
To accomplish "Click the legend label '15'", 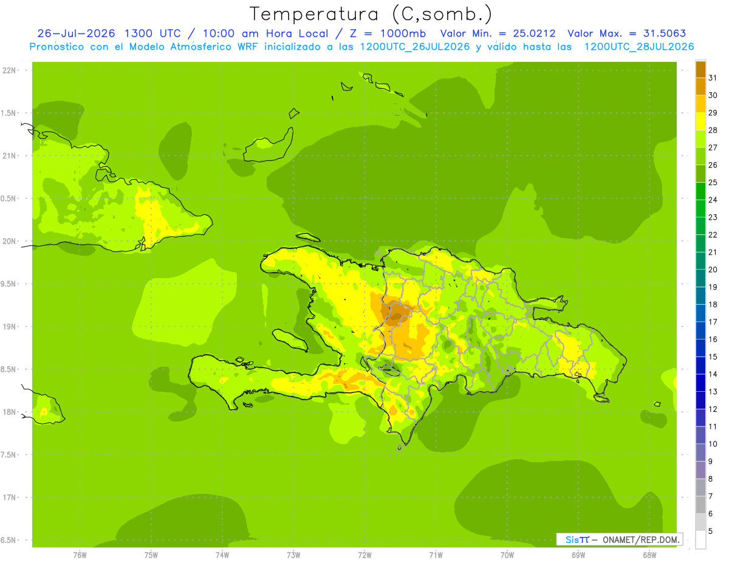I will point(713,357).
